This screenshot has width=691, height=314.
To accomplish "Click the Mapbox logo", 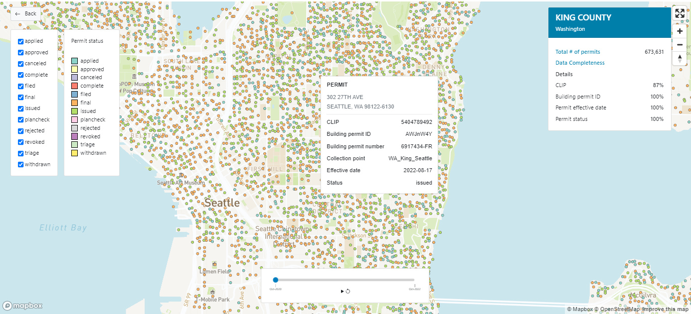I will click(22, 306).
